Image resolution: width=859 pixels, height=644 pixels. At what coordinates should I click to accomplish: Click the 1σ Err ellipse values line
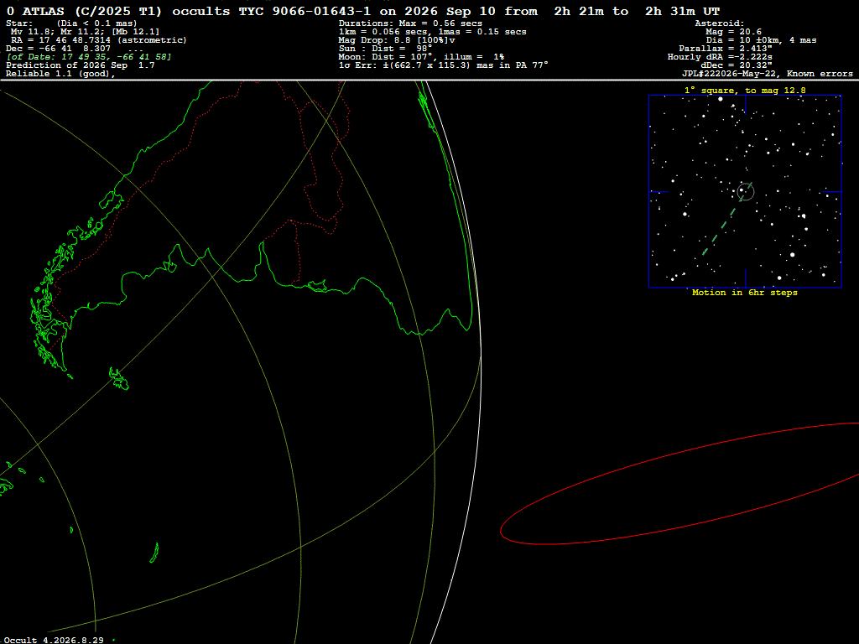(443, 65)
